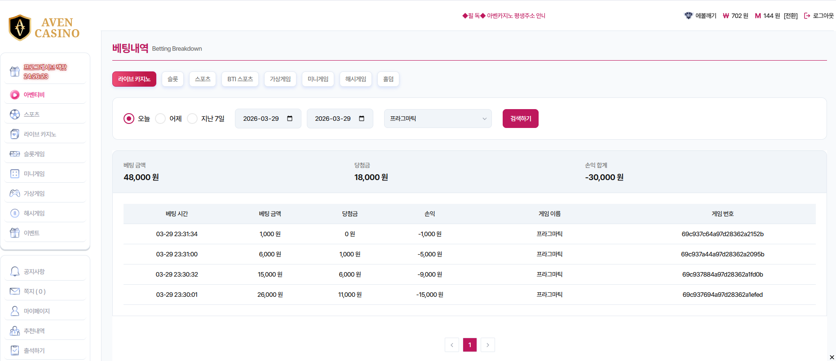Click the virtual game controller icon
Screen dimensions: 836x361
pyautogui.click(x=15, y=194)
